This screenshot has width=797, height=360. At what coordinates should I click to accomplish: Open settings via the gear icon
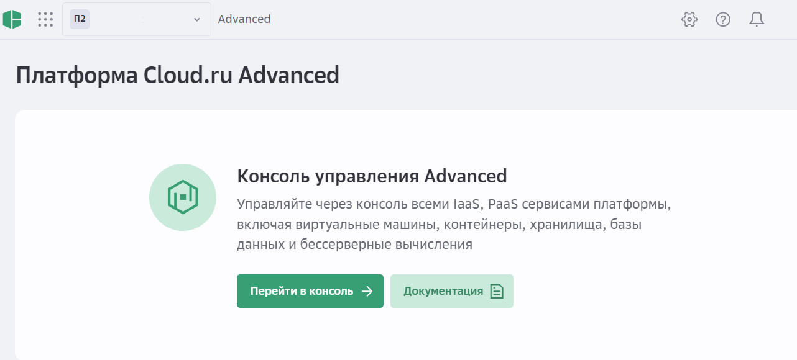click(x=689, y=19)
